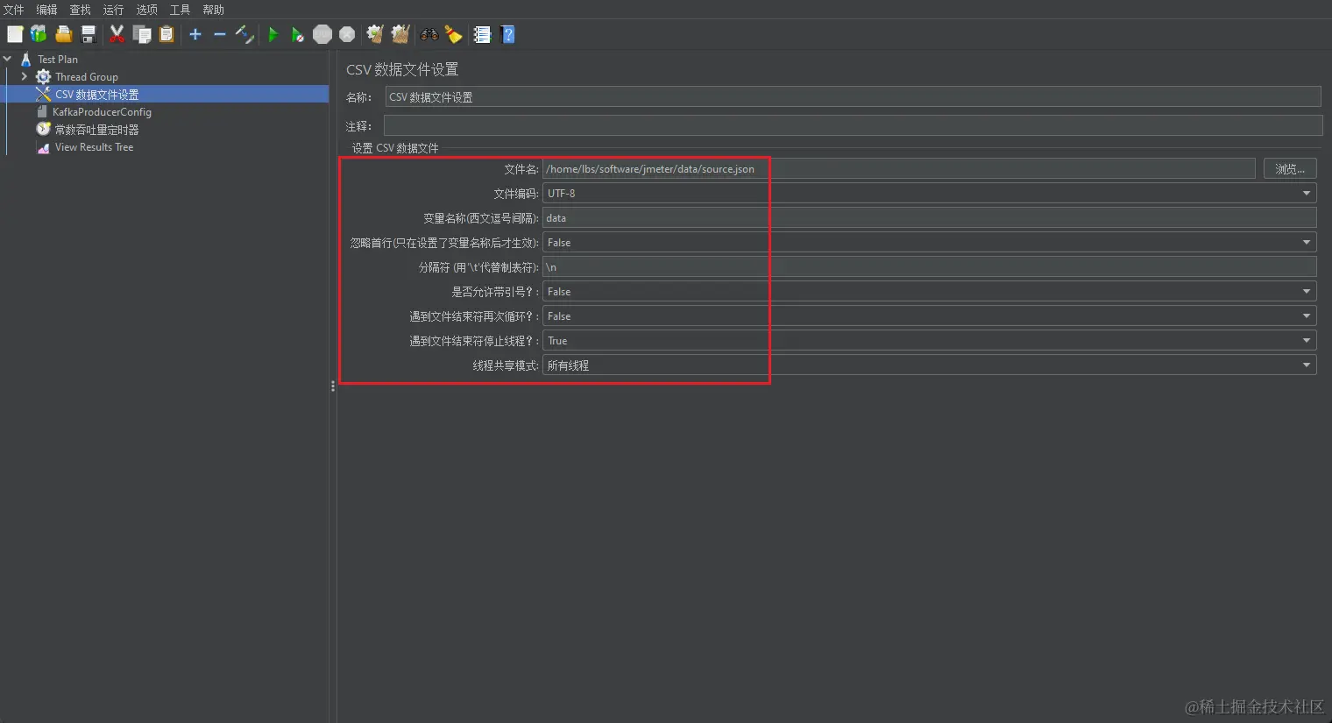Screen dimensions: 1332x723
Task: Click the 浏览... browse button
Action: pos(1290,168)
